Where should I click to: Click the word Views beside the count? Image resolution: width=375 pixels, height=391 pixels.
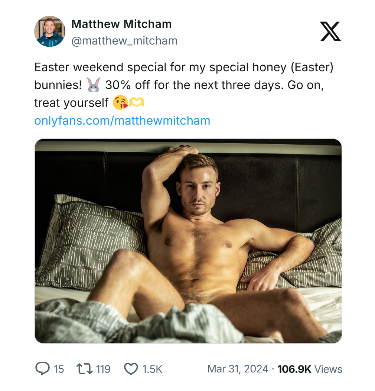pos(328,369)
